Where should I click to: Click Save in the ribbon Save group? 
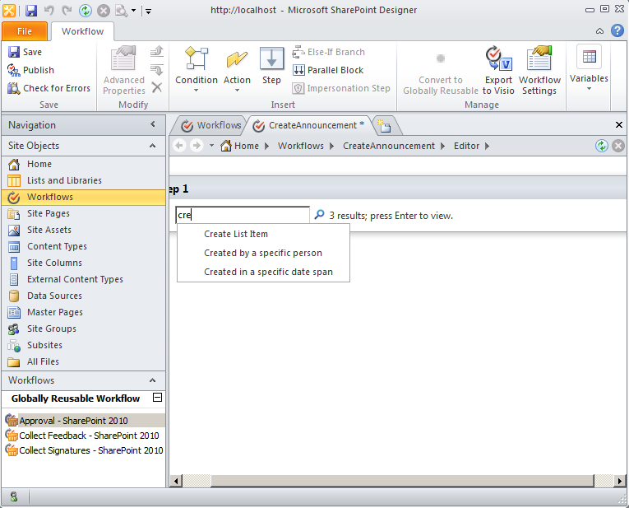[25, 52]
